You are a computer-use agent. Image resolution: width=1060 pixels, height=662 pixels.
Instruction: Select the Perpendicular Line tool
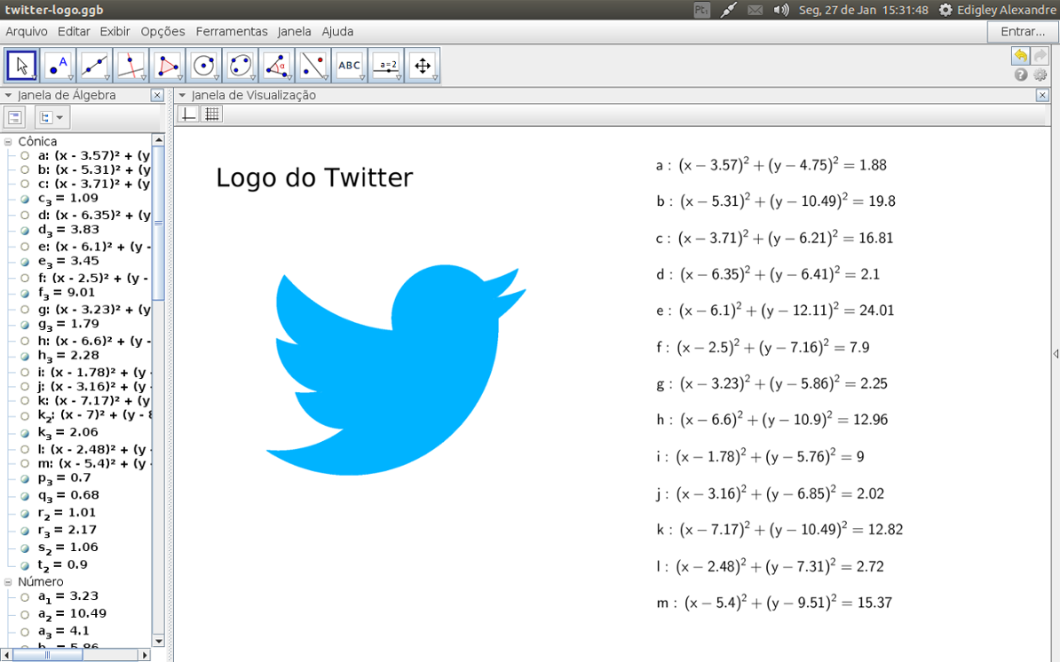coord(131,66)
